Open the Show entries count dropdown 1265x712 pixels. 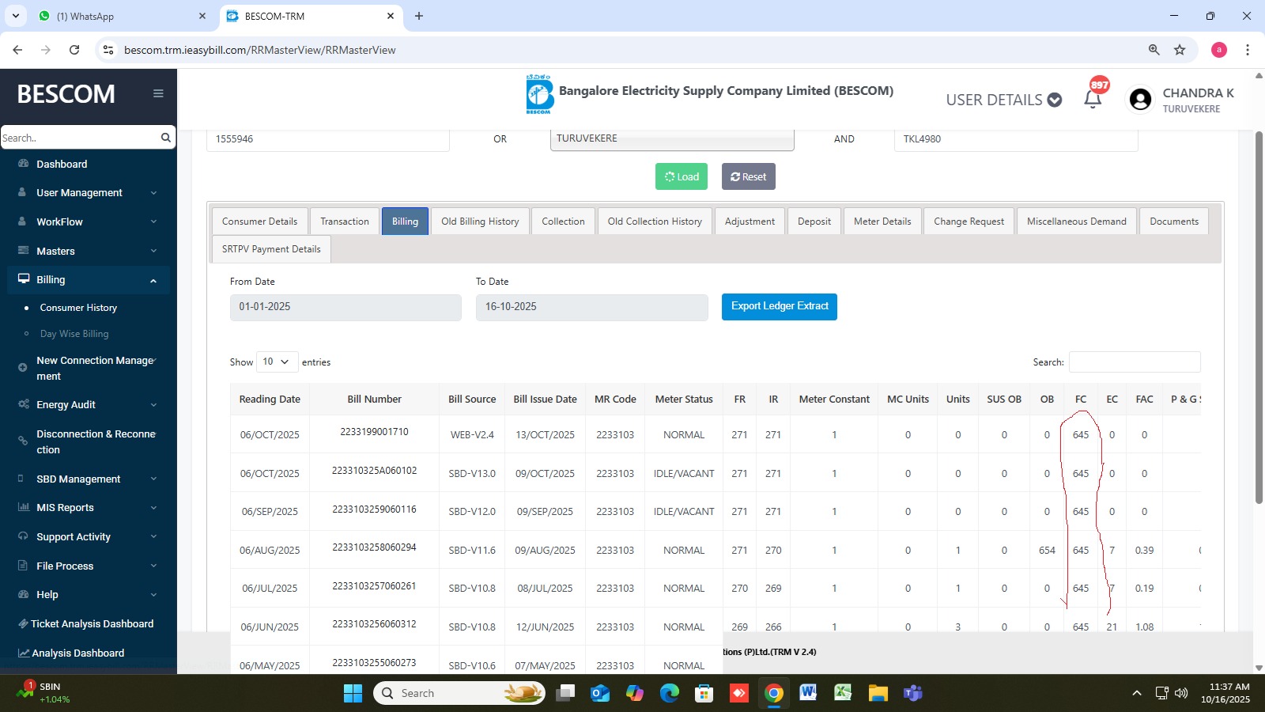[x=277, y=362]
